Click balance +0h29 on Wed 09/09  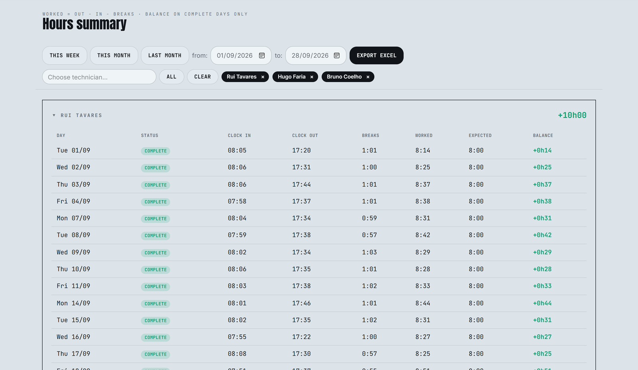(x=542, y=252)
